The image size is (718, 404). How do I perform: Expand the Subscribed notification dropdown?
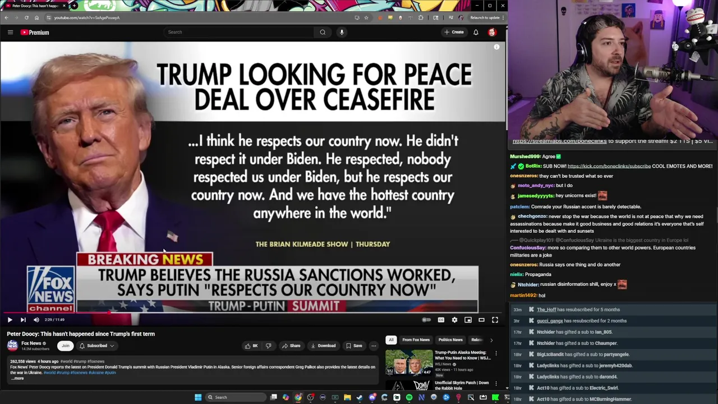tap(96, 346)
